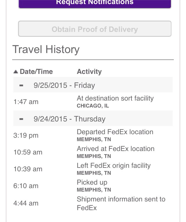Select Departed FedEx location entry
Viewport: 186px width, 222px height.
pos(115,132)
